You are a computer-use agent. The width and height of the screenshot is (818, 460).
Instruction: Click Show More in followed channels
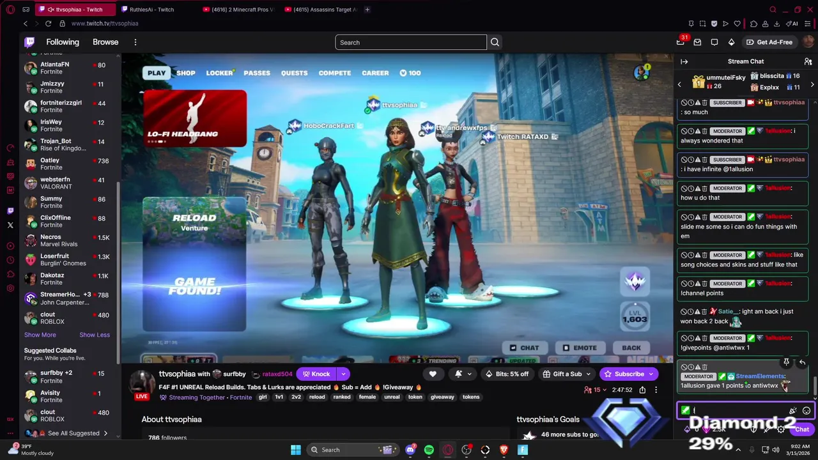(40, 335)
